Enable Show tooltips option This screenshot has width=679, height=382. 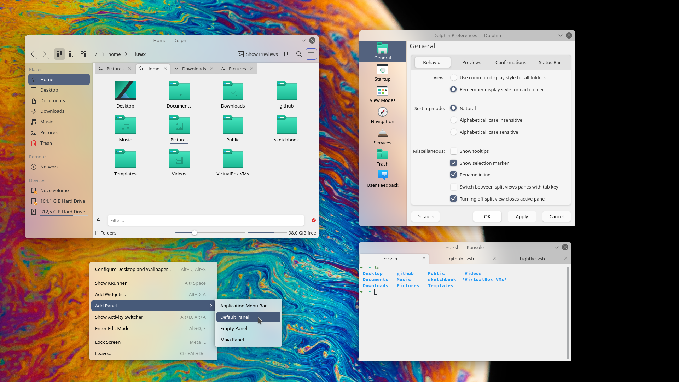pyautogui.click(x=453, y=151)
